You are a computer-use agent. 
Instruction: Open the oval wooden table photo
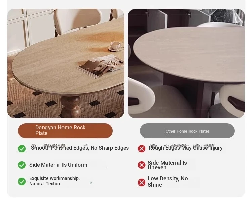[x=66, y=63]
